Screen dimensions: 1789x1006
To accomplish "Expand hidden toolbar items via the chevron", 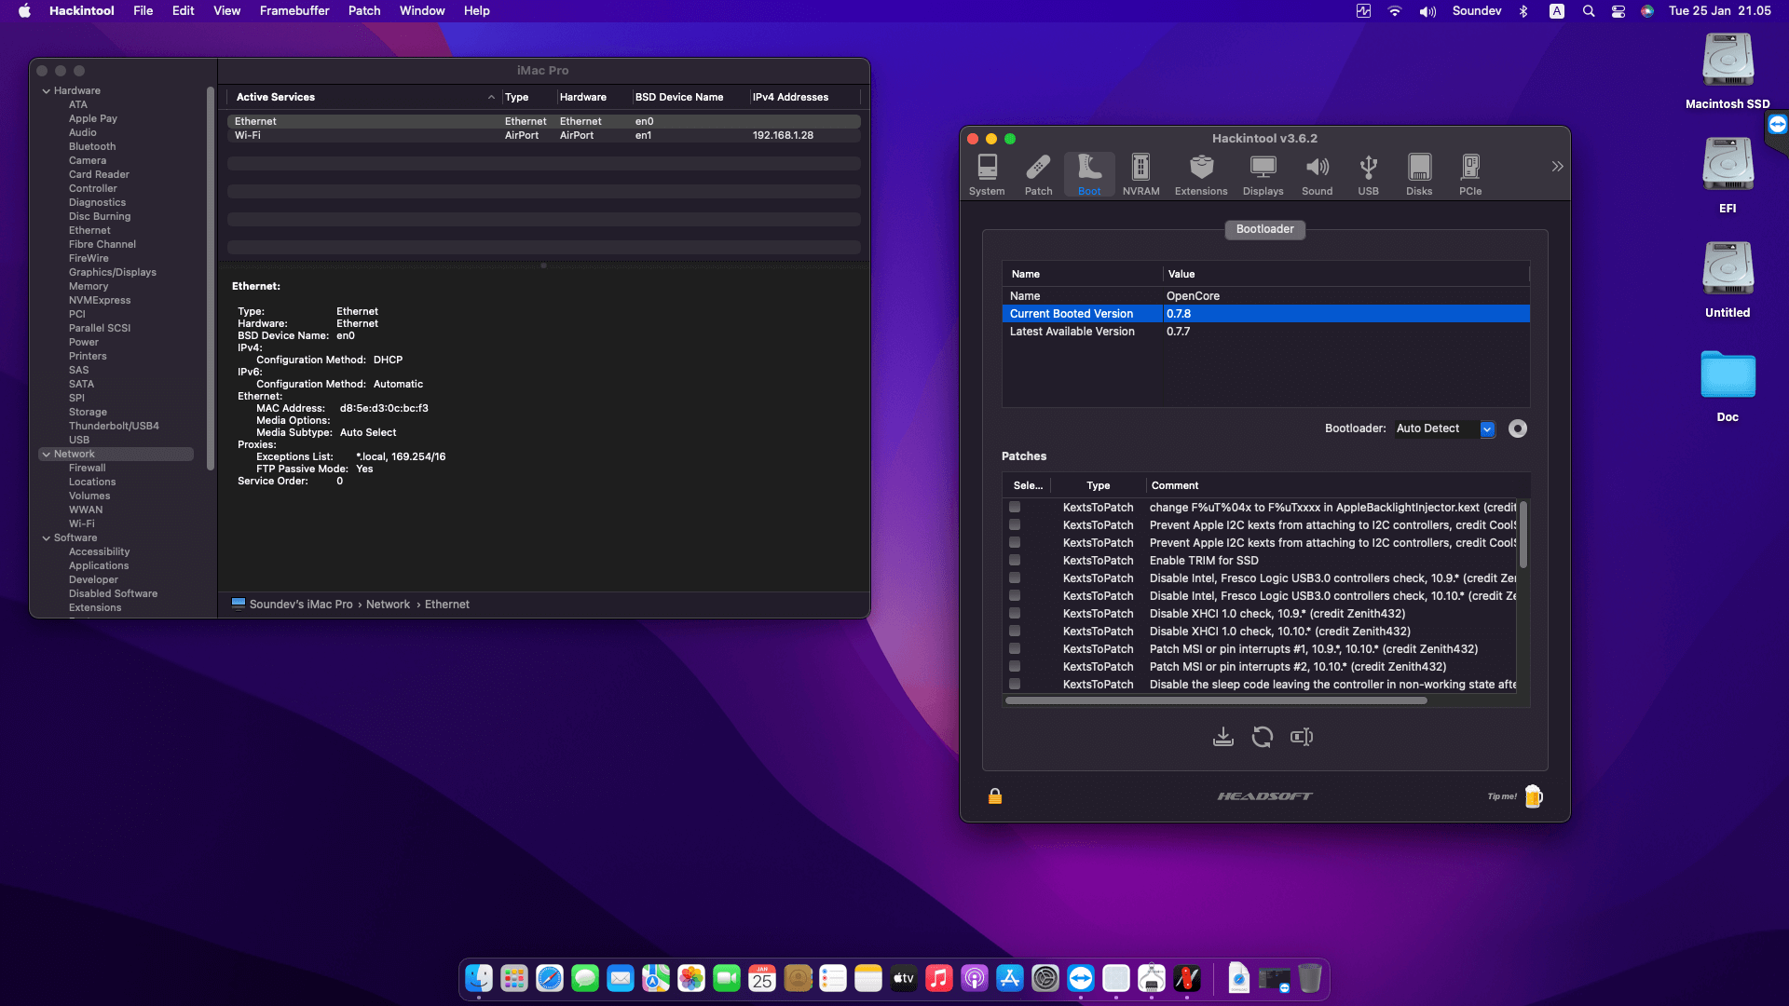I will [x=1556, y=166].
